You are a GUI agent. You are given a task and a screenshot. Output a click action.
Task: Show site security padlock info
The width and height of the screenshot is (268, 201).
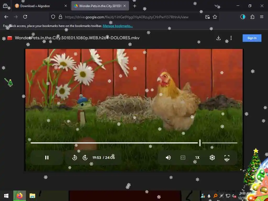tap(60, 17)
